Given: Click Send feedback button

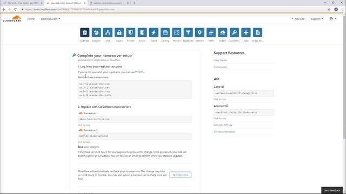Looking at the screenshot, I should pyautogui.click(x=332, y=190).
